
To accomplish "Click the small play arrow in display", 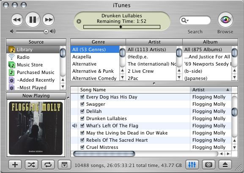I will point(79,21).
